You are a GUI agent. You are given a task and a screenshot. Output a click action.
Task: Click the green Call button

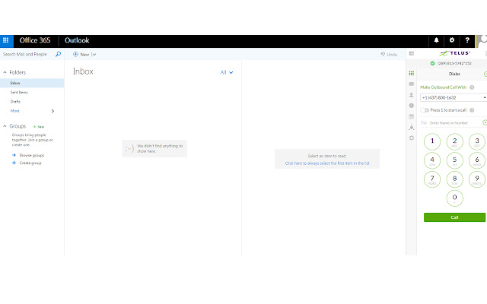[x=454, y=217]
